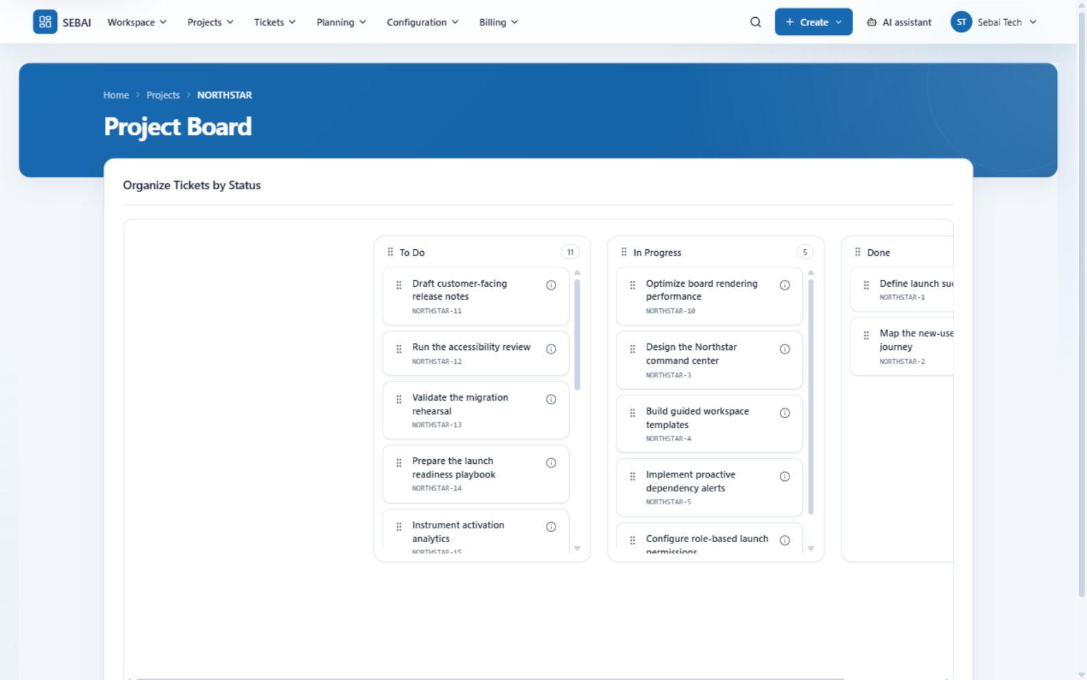Navigate to Projects breadcrumb link
1087x680 pixels.
163,95
